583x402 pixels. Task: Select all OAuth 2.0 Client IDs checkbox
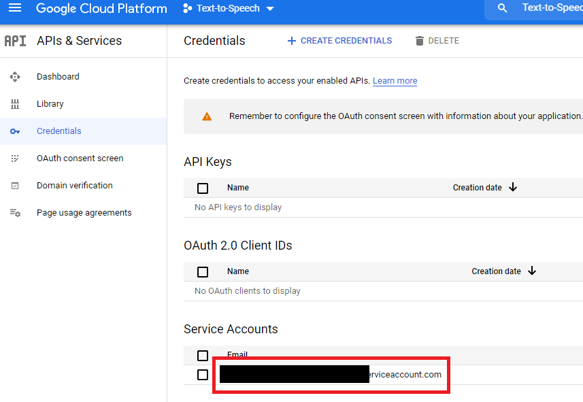[203, 272]
